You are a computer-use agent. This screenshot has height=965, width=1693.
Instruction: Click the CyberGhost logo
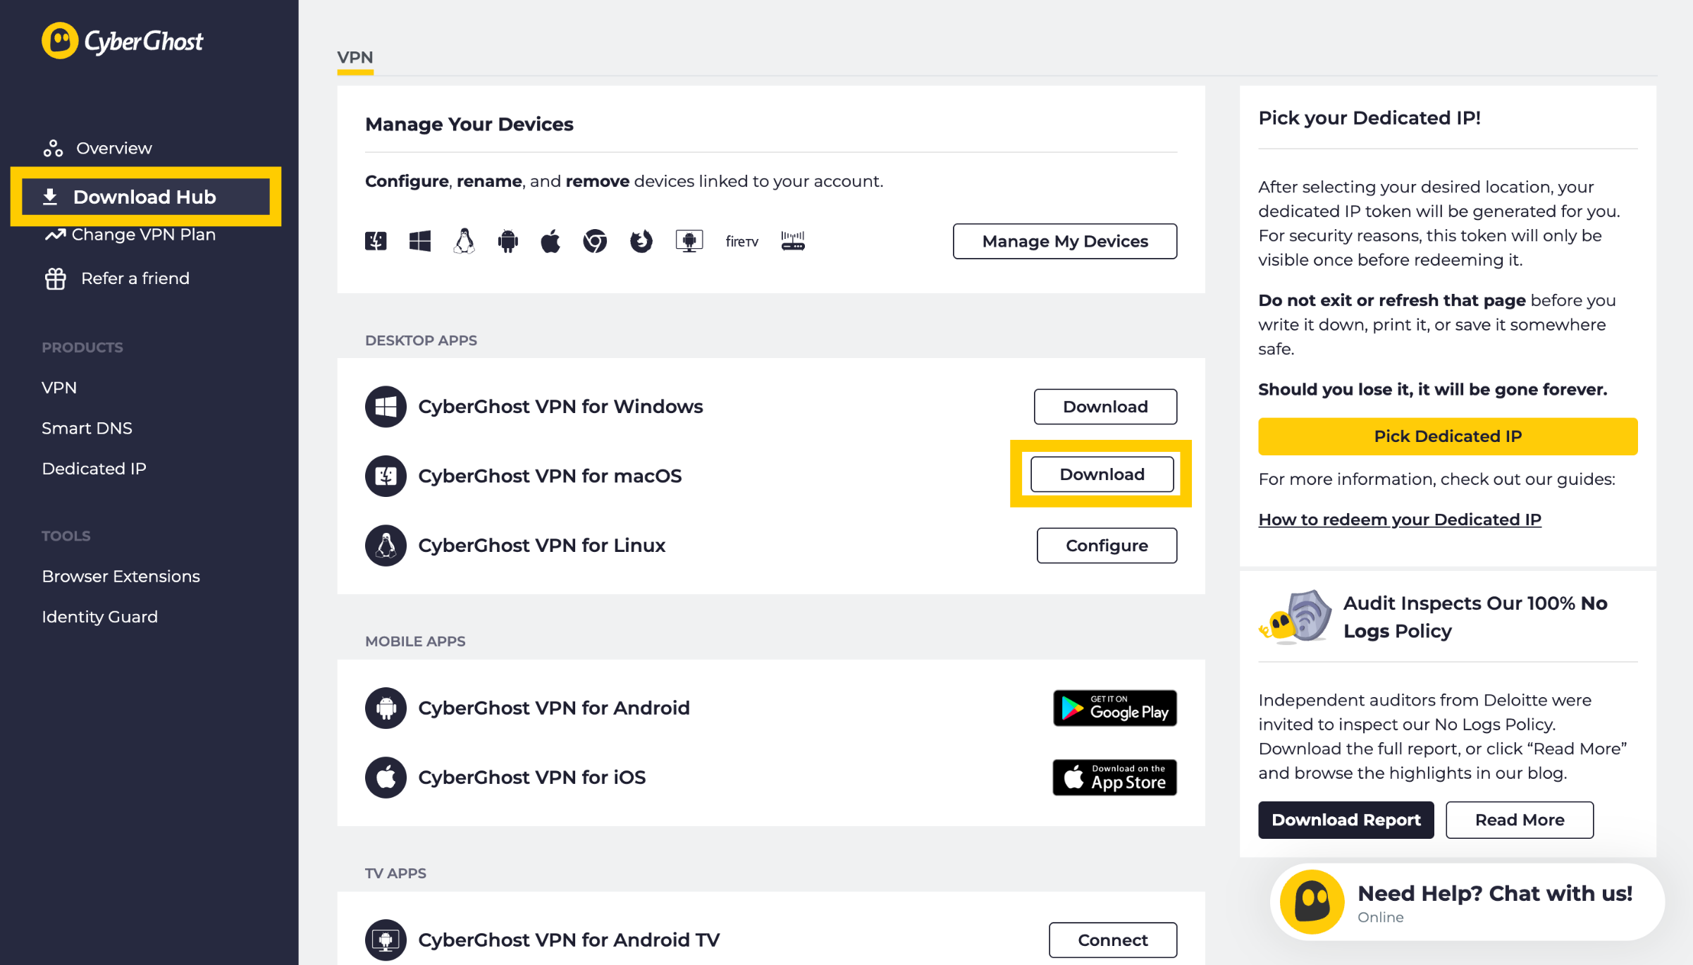tap(122, 41)
